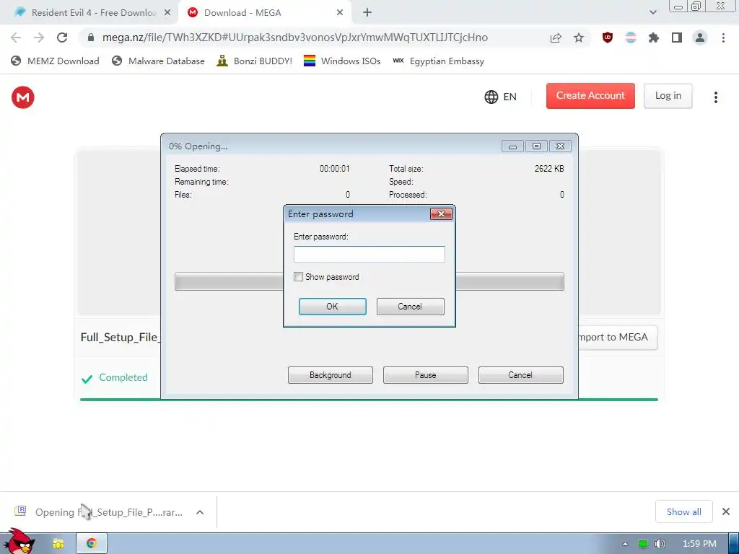Open the uBlock Origin extension
The height and width of the screenshot is (554, 739).
608,38
